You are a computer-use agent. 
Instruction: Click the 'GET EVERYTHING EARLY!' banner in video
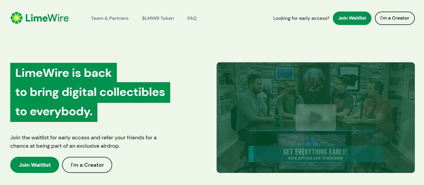(315, 152)
